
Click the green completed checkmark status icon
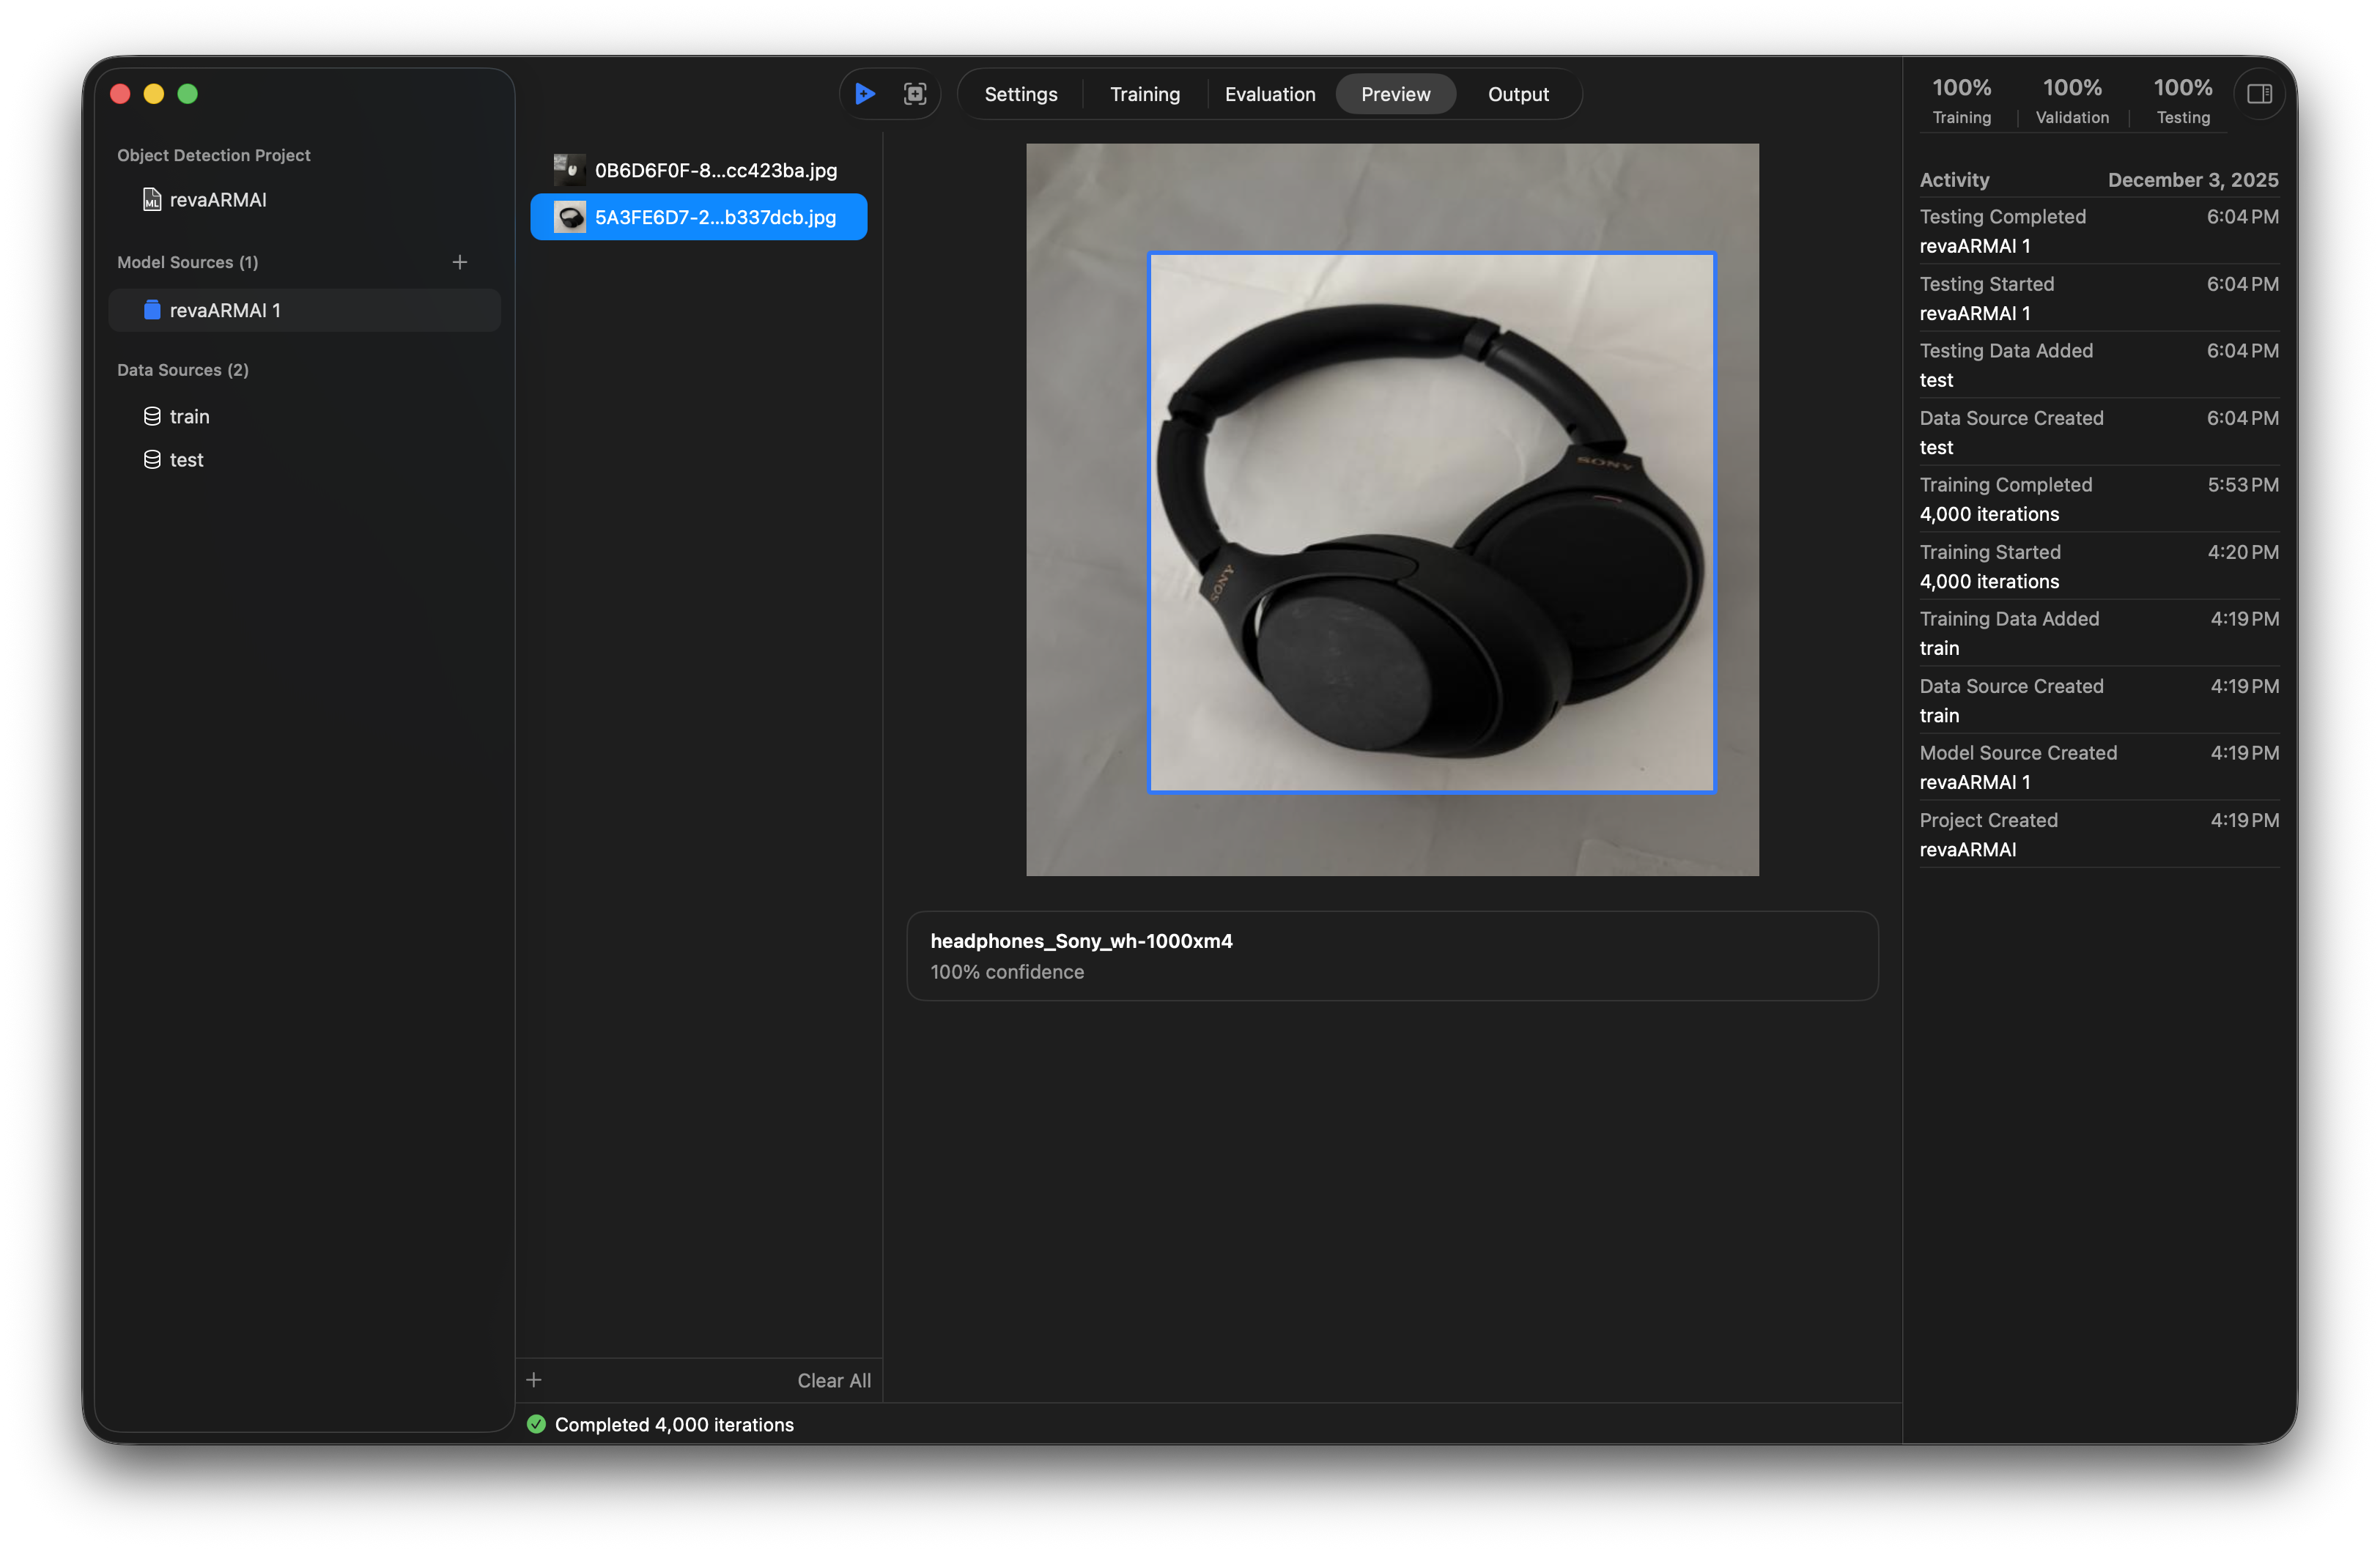point(537,1424)
